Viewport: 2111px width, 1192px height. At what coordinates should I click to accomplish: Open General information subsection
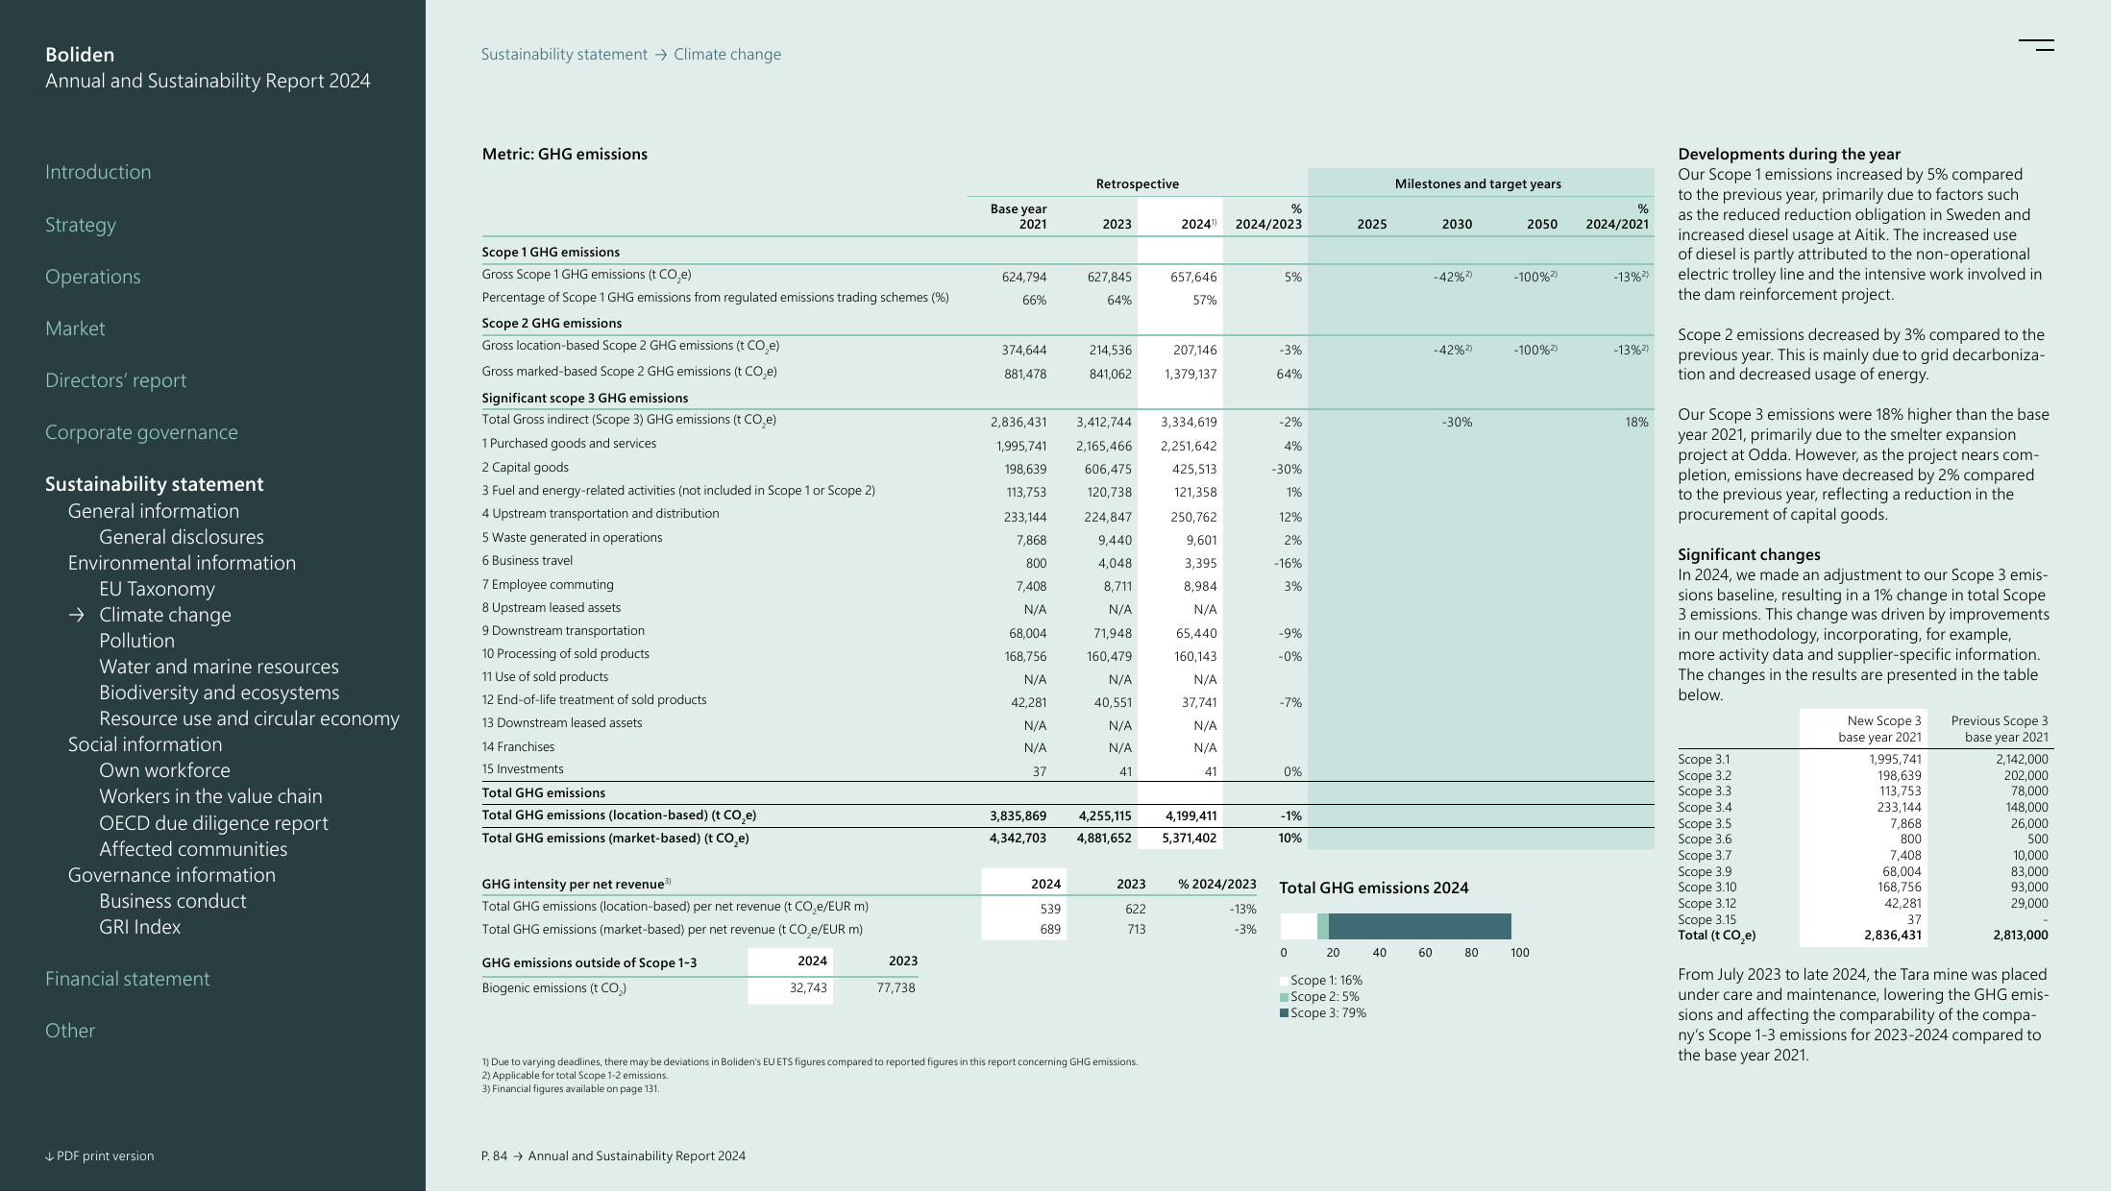[154, 511]
